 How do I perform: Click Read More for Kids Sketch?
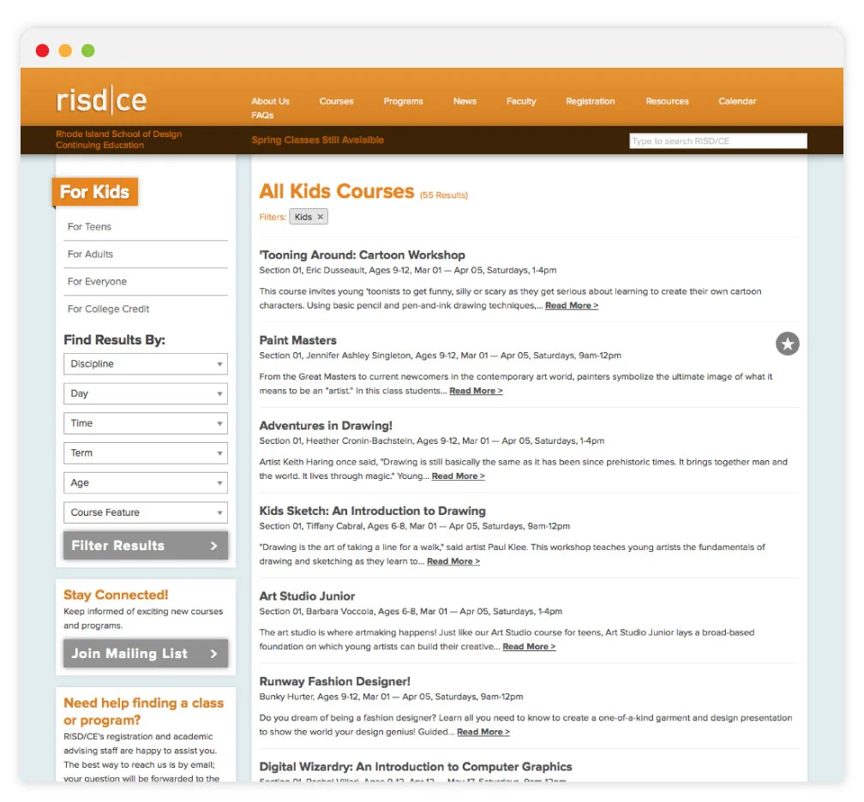453,562
